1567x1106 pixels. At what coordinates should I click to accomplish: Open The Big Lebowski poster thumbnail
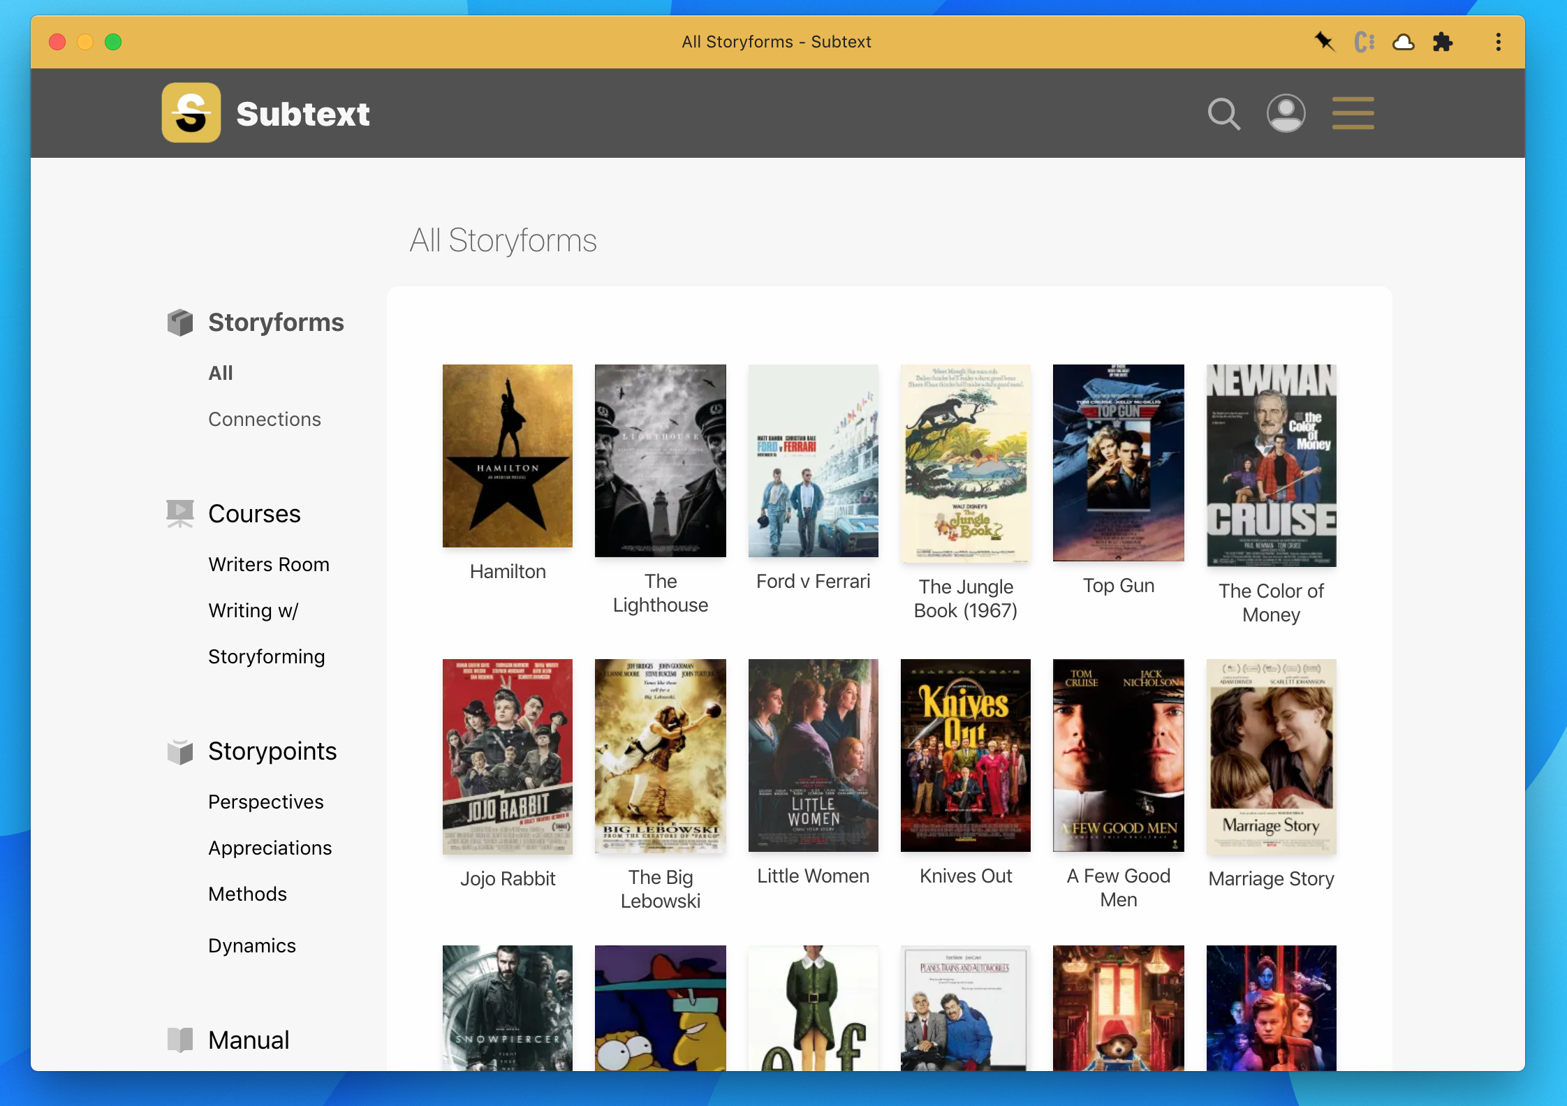(x=661, y=756)
